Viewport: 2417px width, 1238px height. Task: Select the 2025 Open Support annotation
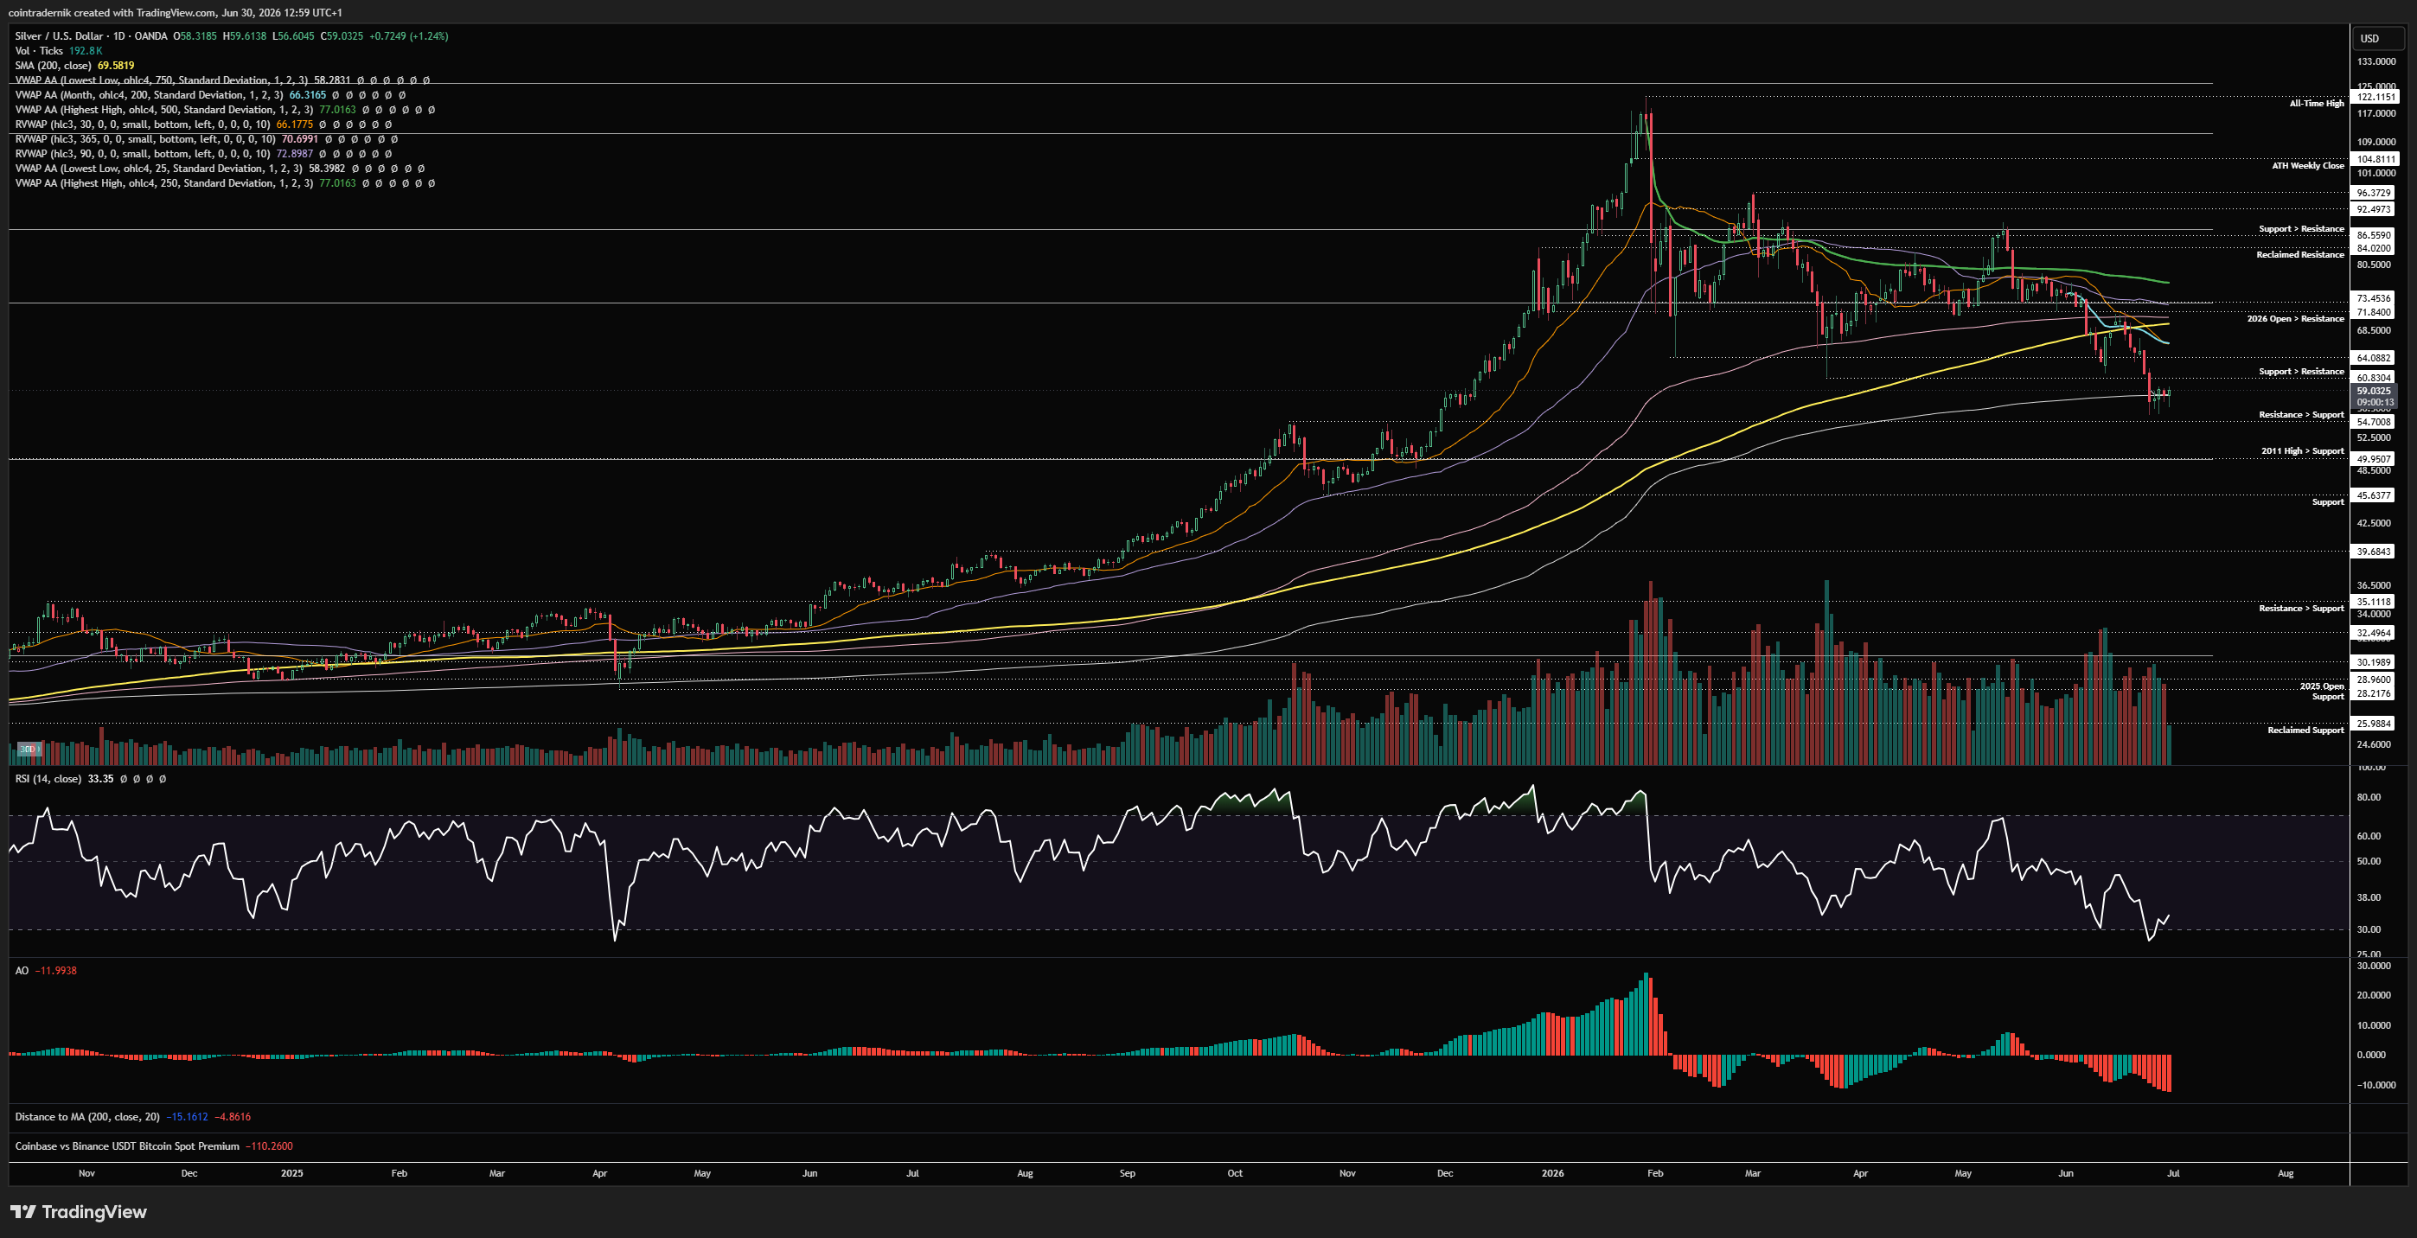(2321, 692)
